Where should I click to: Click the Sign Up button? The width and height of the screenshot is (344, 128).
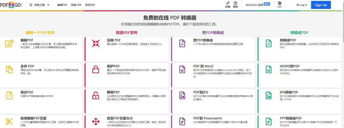pos(321,5)
